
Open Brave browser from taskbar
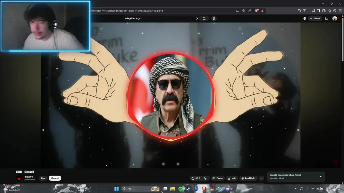(x=204, y=189)
